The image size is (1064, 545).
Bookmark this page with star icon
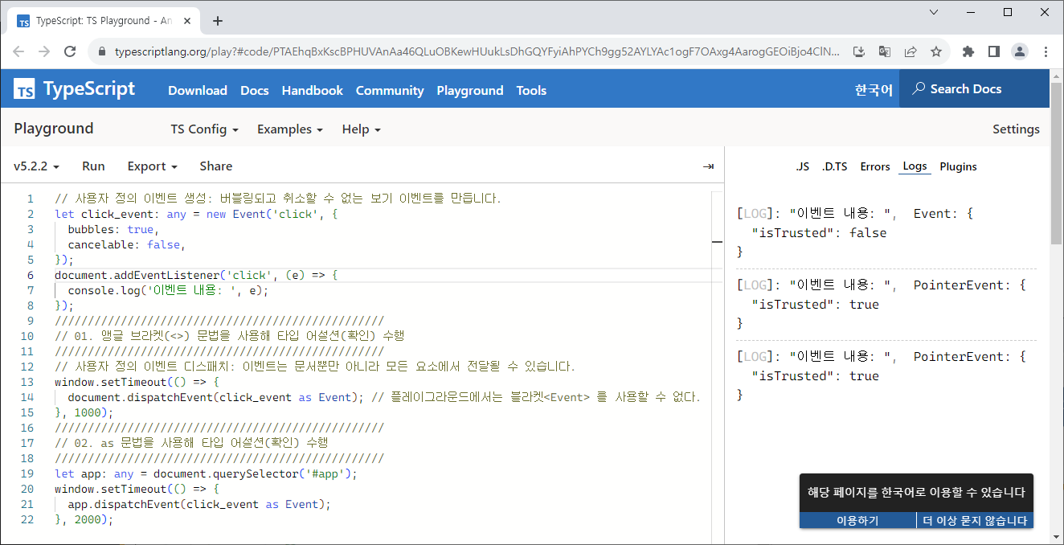tap(936, 51)
